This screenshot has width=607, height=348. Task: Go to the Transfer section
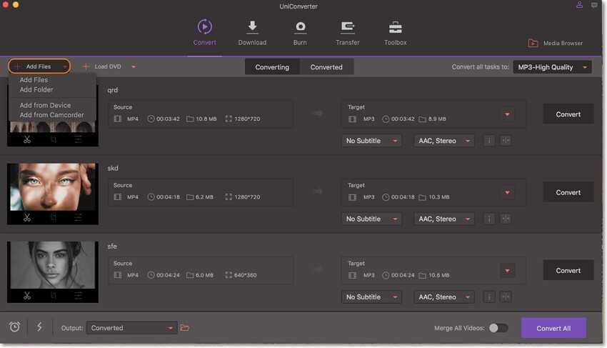[x=348, y=28]
